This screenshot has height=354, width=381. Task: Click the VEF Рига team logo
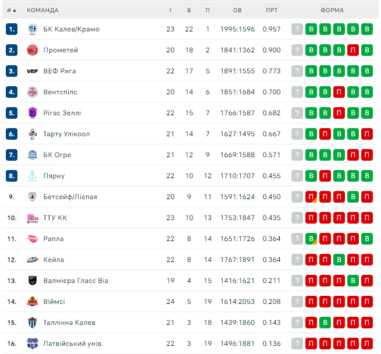[32, 71]
